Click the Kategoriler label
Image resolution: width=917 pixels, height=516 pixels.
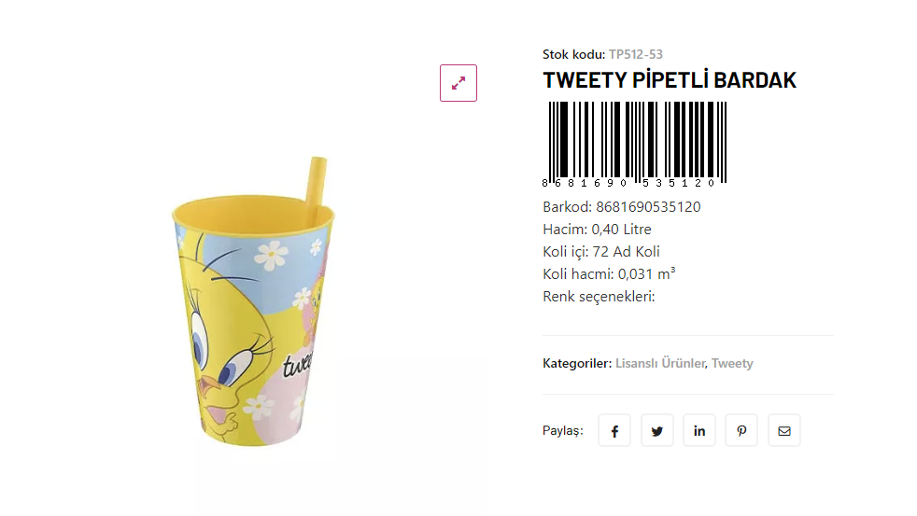[577, 363]
